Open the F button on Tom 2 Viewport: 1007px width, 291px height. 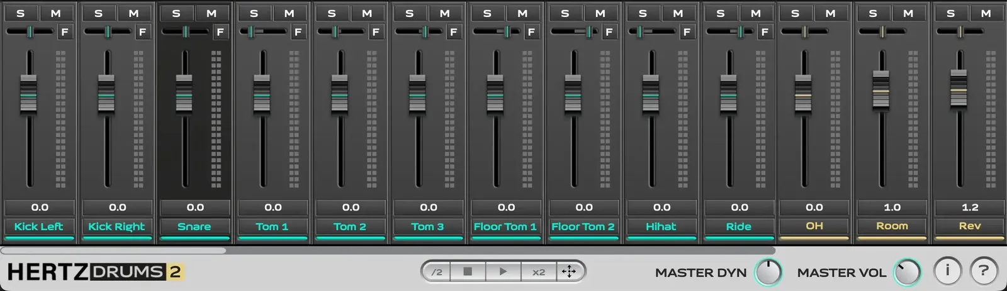coord(376,32)
